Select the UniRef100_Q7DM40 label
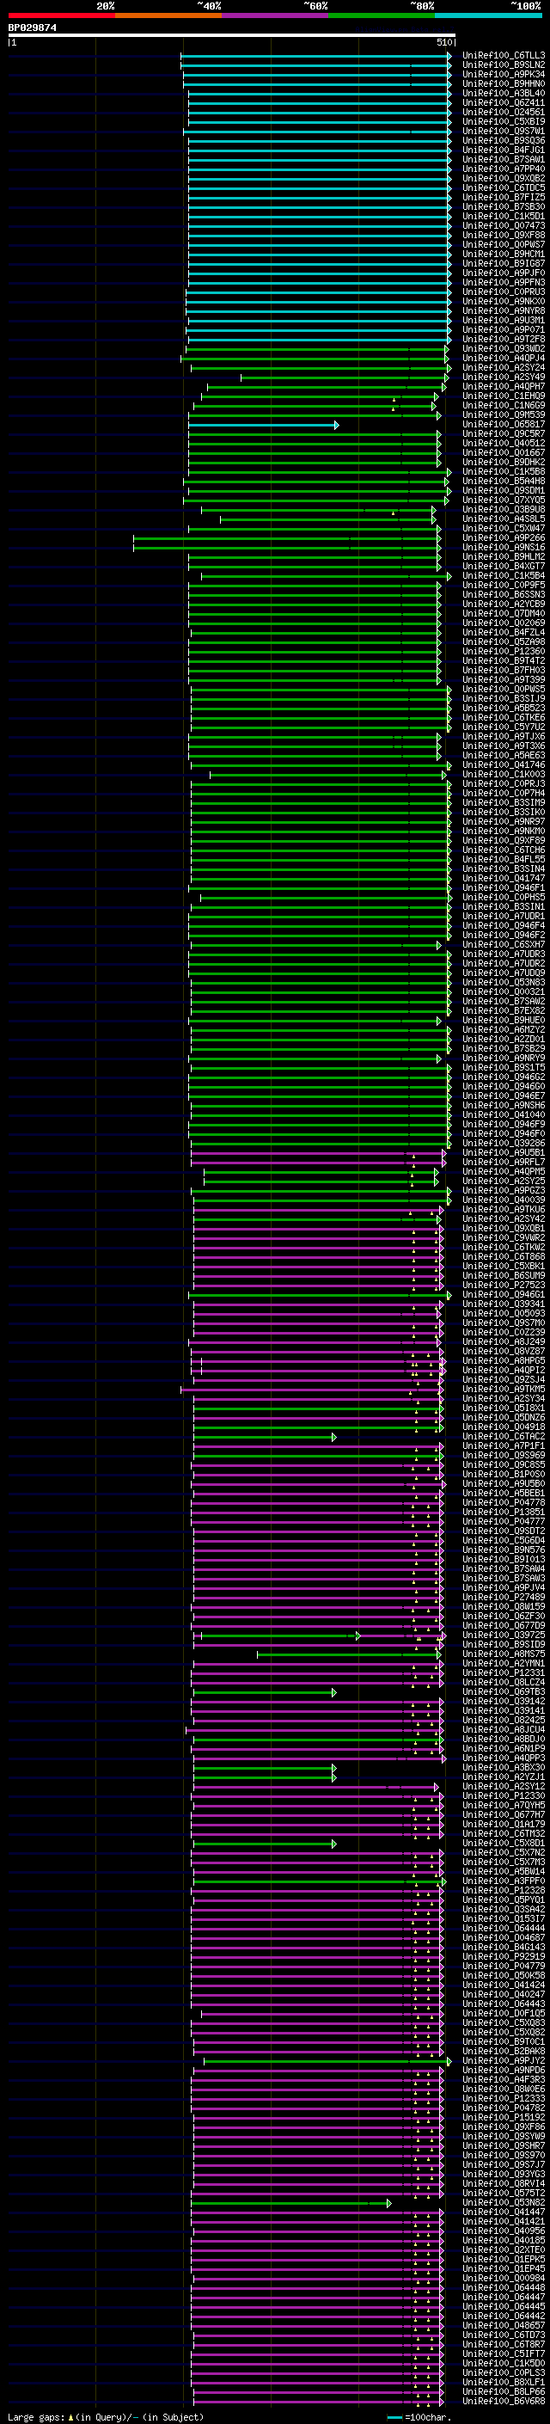The height and width of the screenshot is (2424, 550). point(503,614)
